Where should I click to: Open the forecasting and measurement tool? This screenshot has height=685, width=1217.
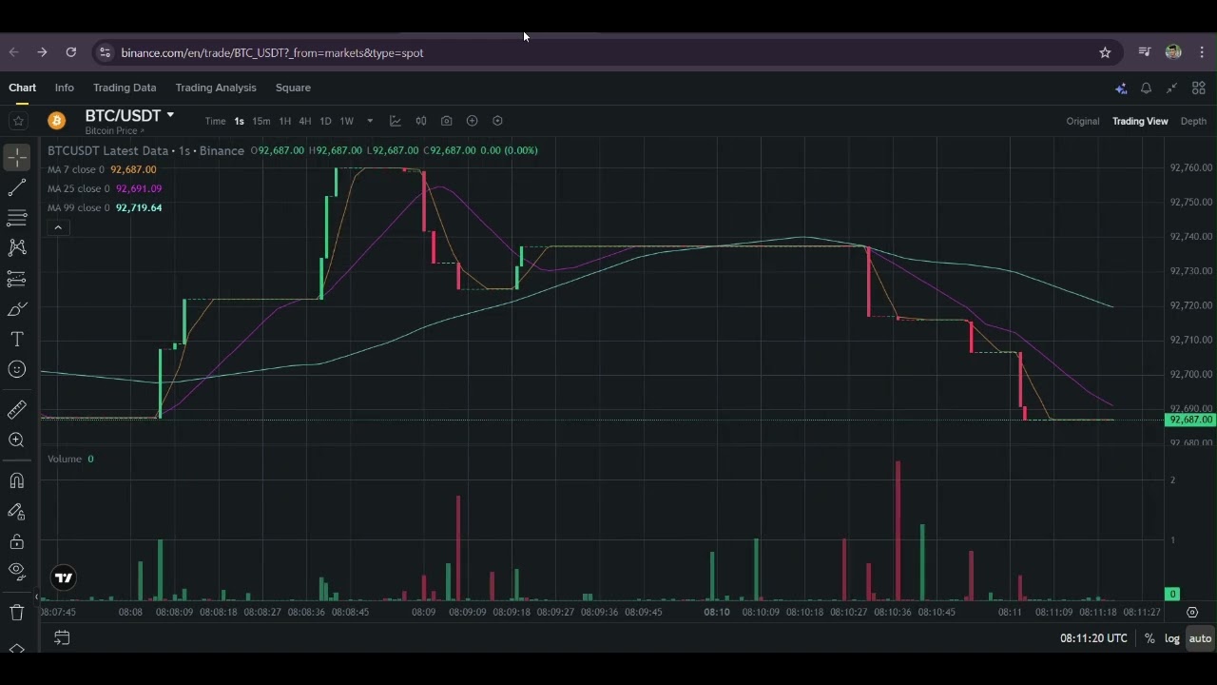pyautogui.click(x=17, y=279)
